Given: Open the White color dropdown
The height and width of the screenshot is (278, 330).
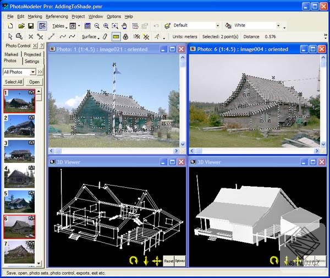Looking at the screenshot, I should pyautogui.click(x=278, y=25).
